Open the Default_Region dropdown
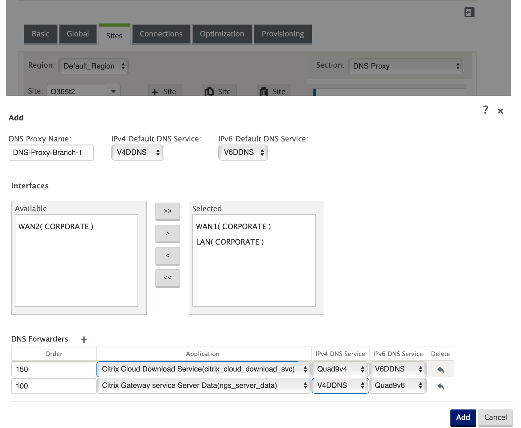This screenshot has width=521, height=428. tap(94, 66)
